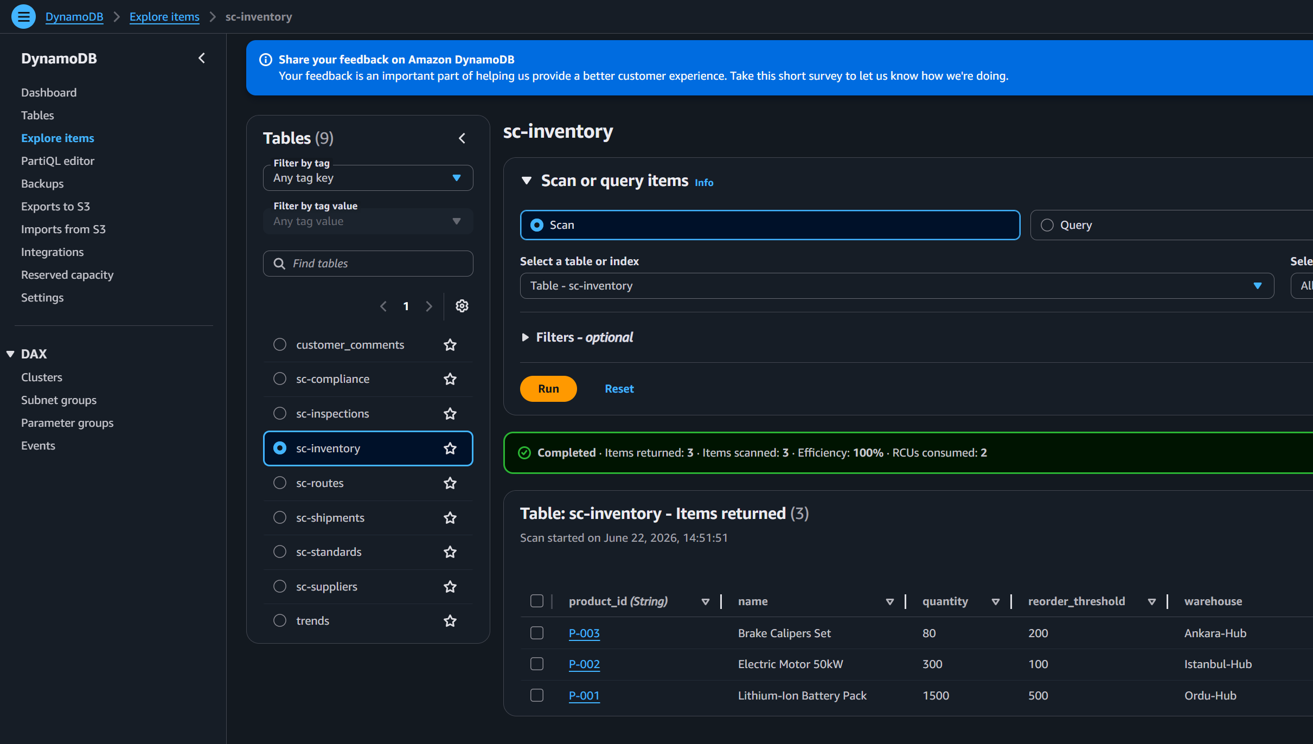The height and width of the screenshot is (744, 1313).
Task: Click the Find tables search field
Action: pos(368,264)
